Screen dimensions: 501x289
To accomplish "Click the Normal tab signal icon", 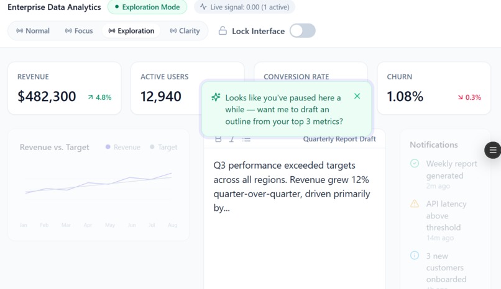I will (20, 31).
